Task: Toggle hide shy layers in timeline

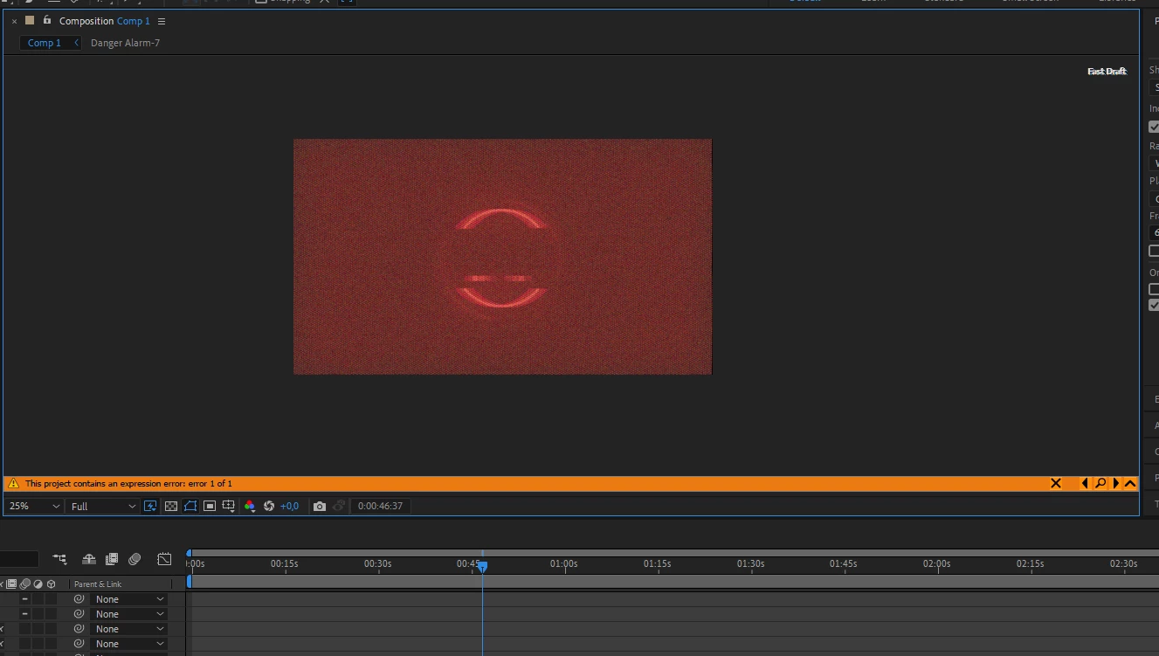Action: click(x=89, y=559)
